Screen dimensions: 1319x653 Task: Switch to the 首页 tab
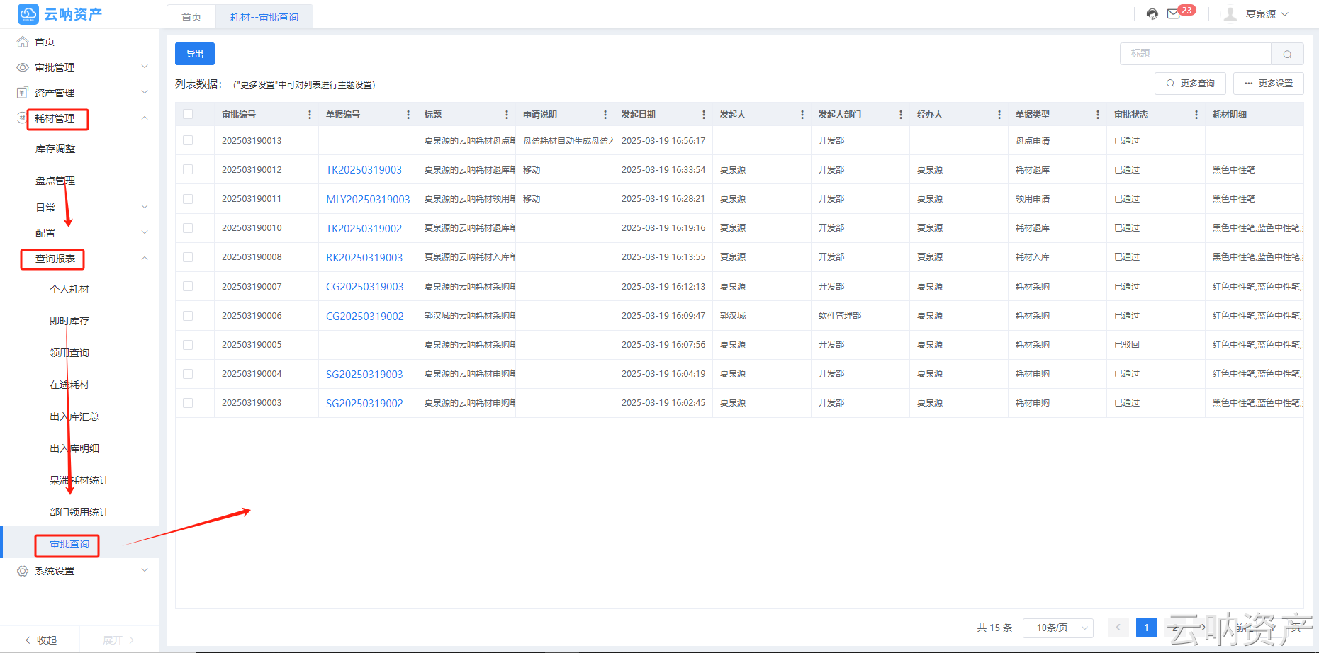click(191, 17)
